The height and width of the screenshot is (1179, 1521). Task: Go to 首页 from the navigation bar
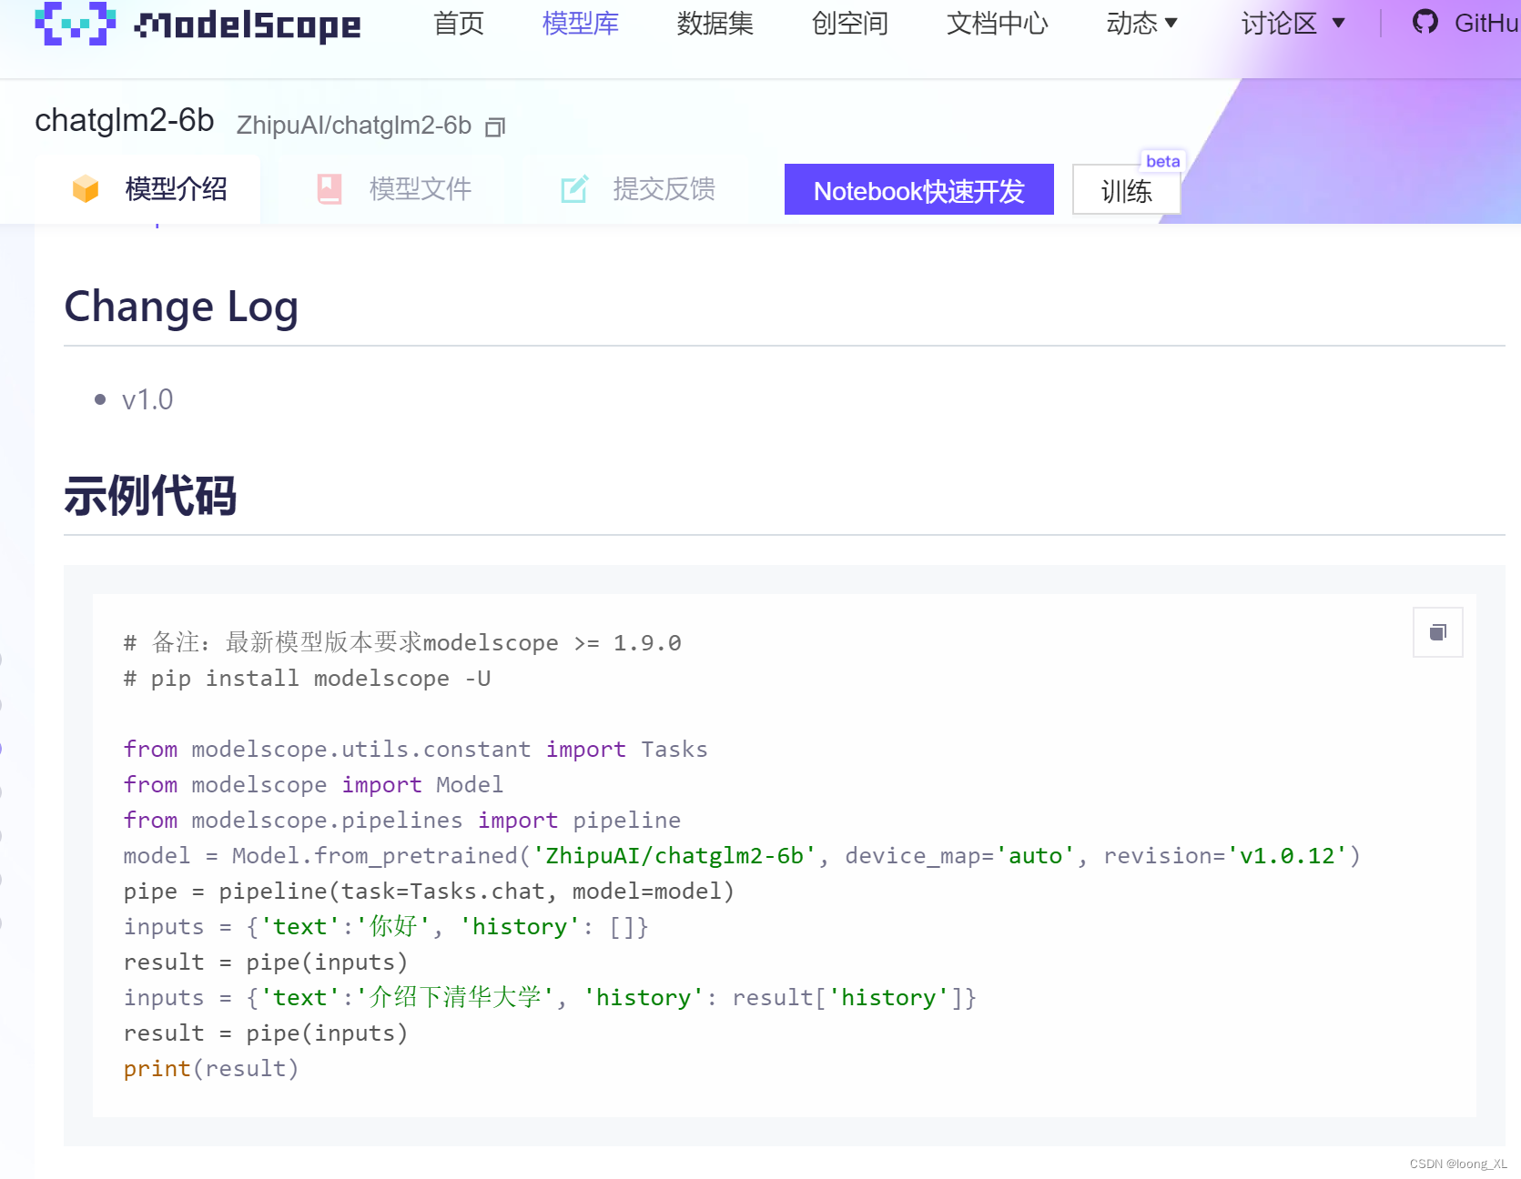pos(458,24)
